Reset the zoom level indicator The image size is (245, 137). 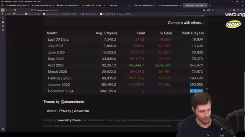tap(208, 10)
